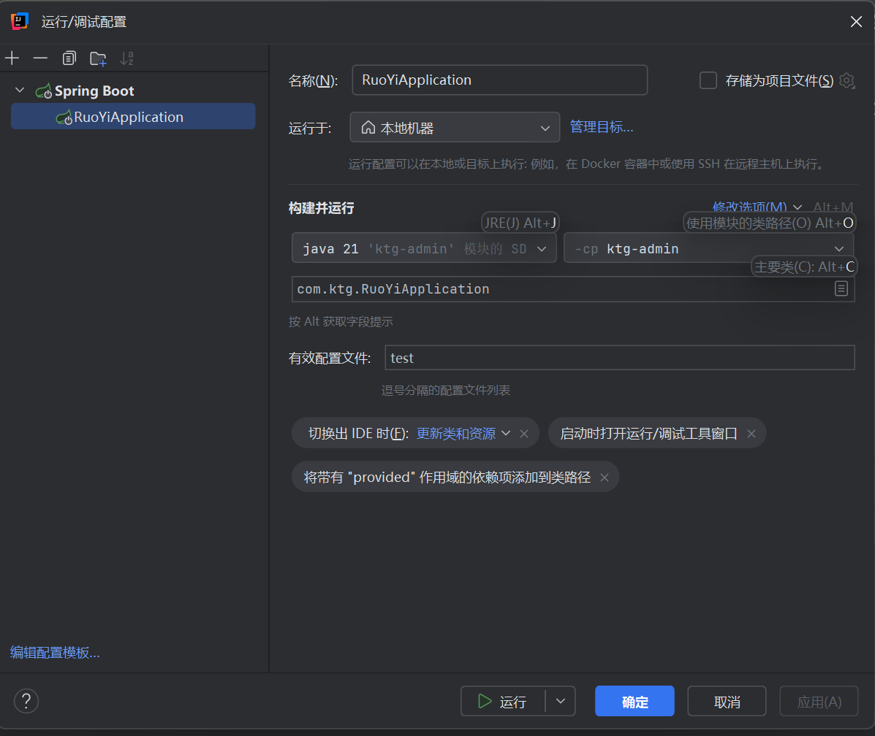Image resolution: width=875 pixels, height=736 pixels.
Task: Close the Run/Debug Configurations dialog
Action: tap(856, 22)
